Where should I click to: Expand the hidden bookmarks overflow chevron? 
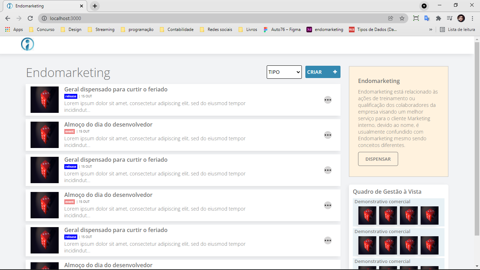[x=431, y=30]
